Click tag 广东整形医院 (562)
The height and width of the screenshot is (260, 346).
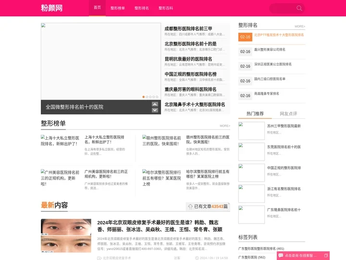[252, 257]
